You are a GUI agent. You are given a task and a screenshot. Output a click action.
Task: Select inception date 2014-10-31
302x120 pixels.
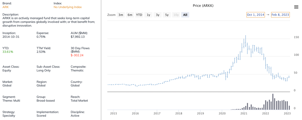(x=11, y=37)
